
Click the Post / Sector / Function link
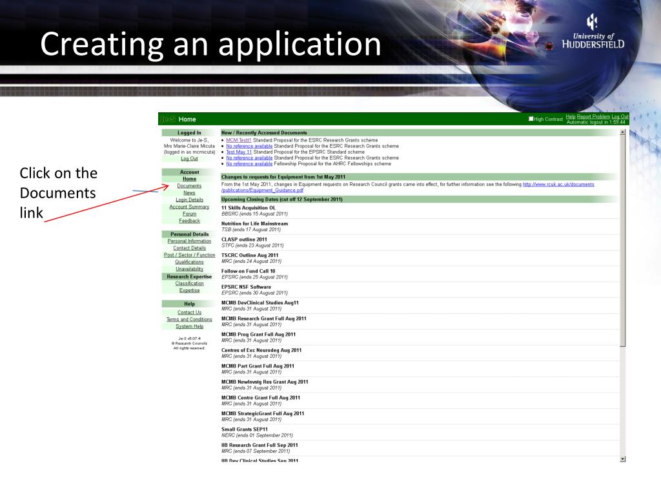click(x=189, y=255)
